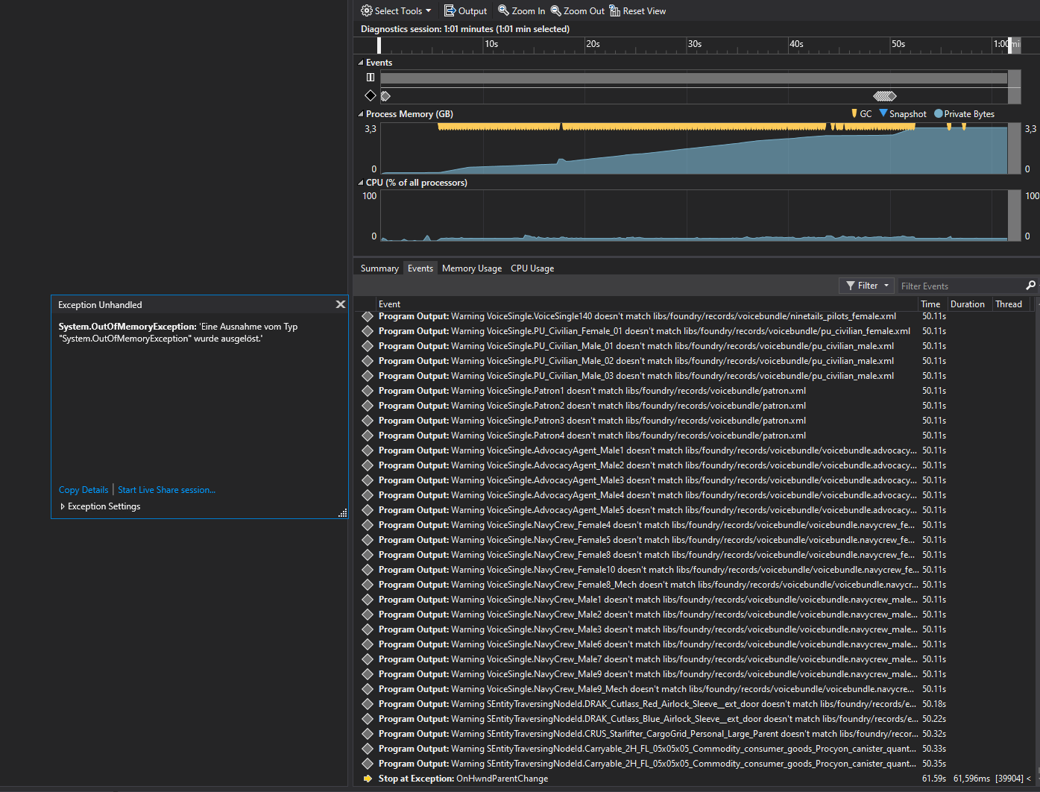Viewport: 1040px width, 792px height.
Task: Click Copy Details link
Action: coord(83,490)
